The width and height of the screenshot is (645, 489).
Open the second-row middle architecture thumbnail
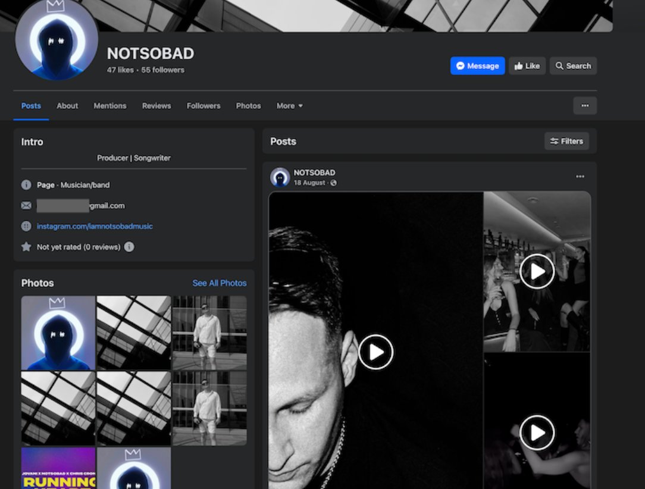134,408
